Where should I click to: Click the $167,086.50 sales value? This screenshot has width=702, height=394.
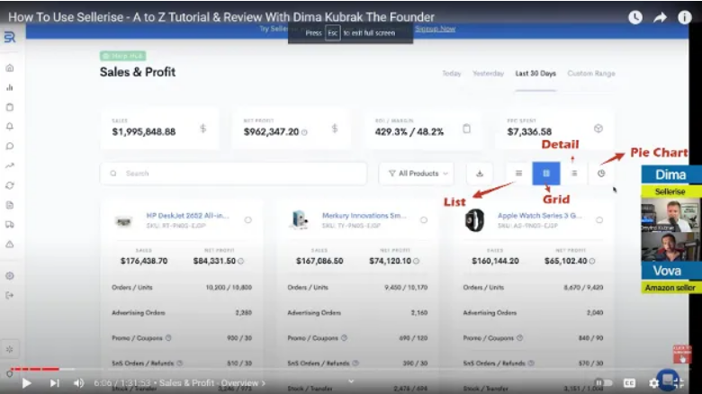coord(319,261)
